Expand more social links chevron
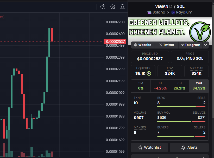Image resolution: width=214 pixels, height=158 pixels. 206,45
